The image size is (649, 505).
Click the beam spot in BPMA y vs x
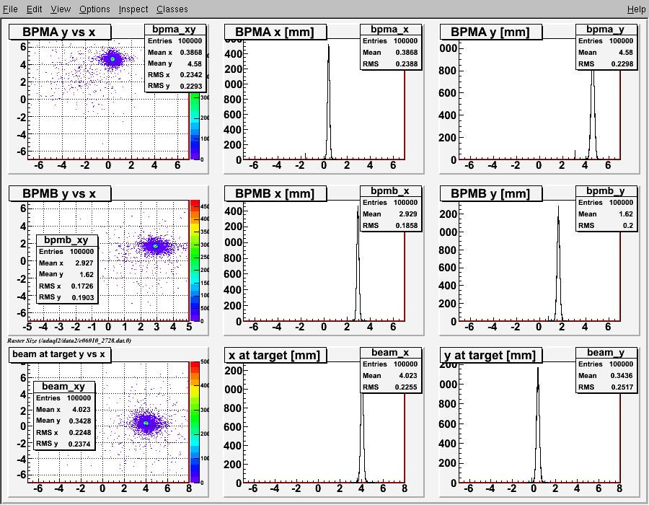[x=112, y=59]
